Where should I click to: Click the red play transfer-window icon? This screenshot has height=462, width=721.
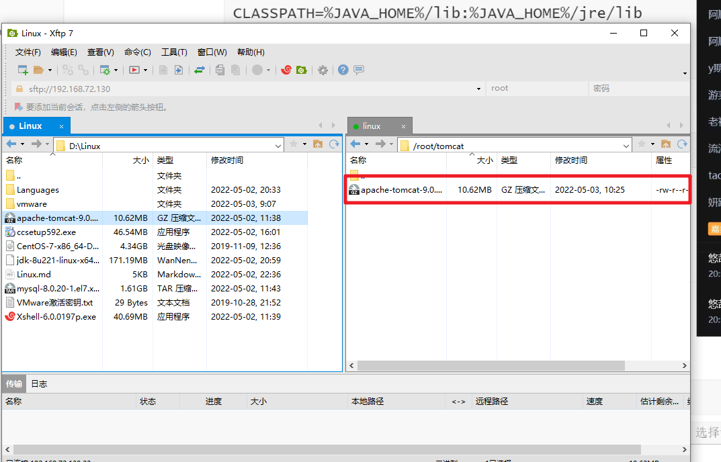pyautogui.click(x=134, y=70)
